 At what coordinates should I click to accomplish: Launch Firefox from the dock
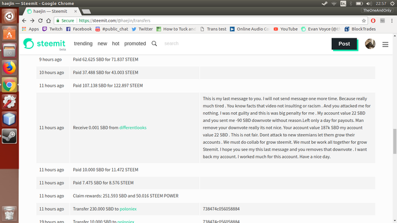(9, 68)
